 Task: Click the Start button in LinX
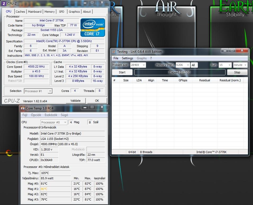click(122, 72)
